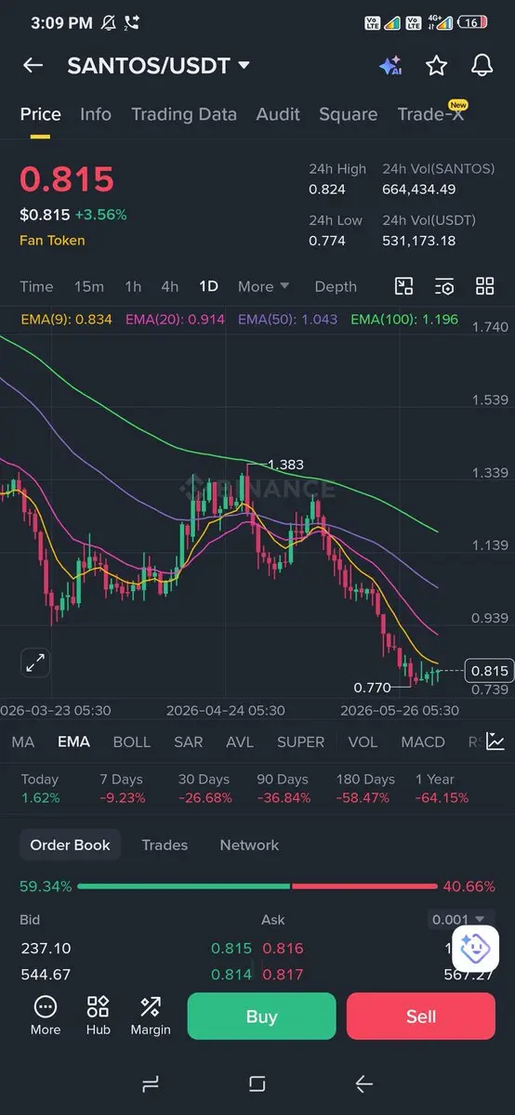Image resolution: width=515 pixels, height=1115 pixels.
Task: Toggle the EMA indicator
Action: (x=73, y=741)
